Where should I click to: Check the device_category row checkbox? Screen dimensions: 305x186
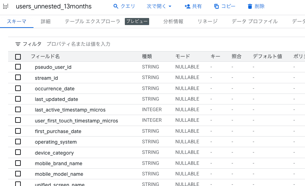click(x=18, y=152)
